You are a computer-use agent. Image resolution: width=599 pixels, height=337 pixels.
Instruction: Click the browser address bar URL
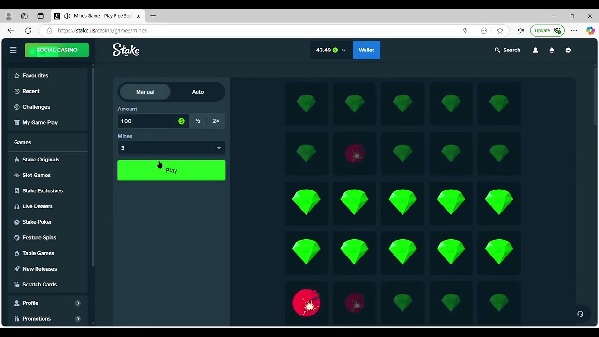click(102, 30)
